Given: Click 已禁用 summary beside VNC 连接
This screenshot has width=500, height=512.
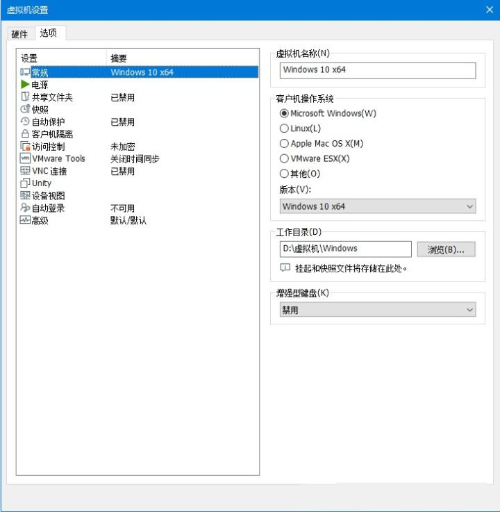Looking at the screenshot, I should coord(123,171).
